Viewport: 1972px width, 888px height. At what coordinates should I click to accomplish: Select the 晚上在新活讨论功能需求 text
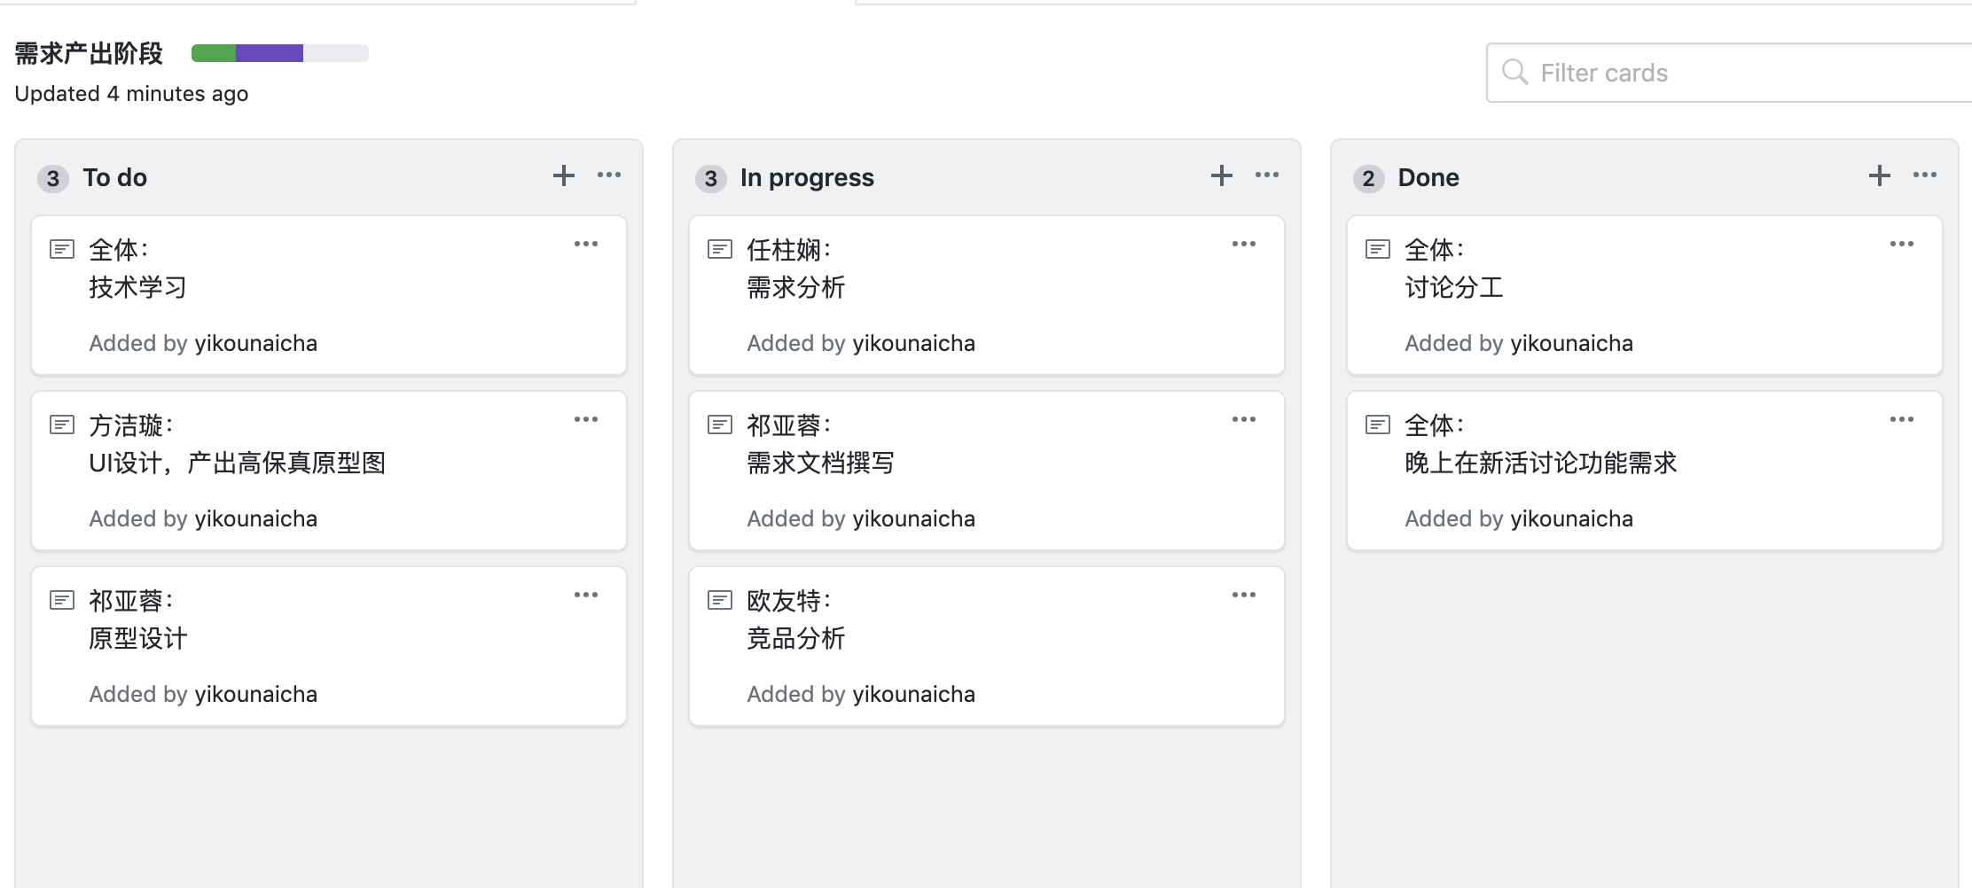[1541, 463]
